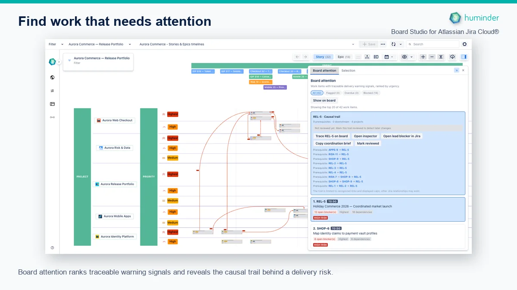Viewport: 517px width, 290px height.
Task: Click the Risk 19 orange sprint chip
Action: point(261,82)
